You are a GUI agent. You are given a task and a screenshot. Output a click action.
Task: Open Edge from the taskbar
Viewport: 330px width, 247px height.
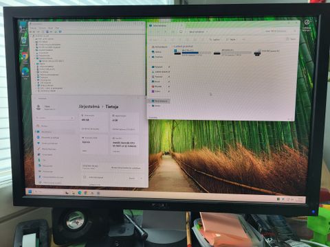(80, 193)
